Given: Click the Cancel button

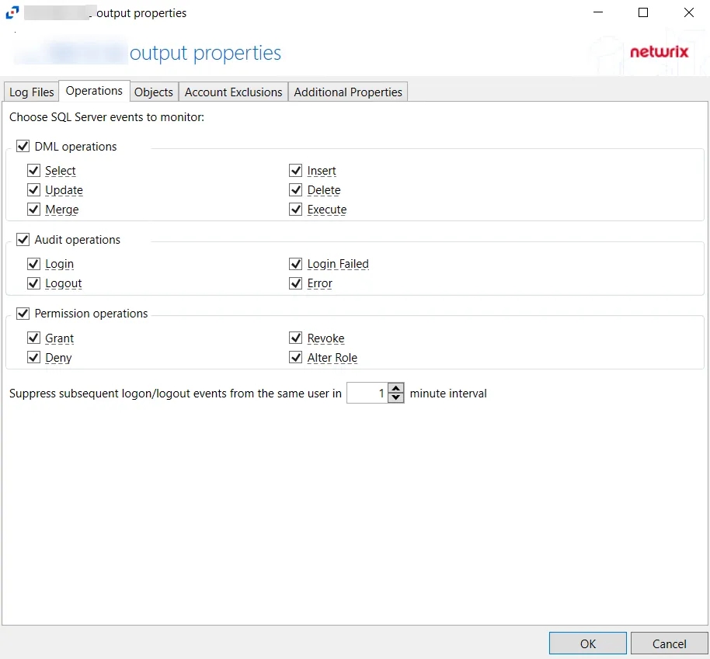Looking at the screenshot, I should (x=670, y=643).
